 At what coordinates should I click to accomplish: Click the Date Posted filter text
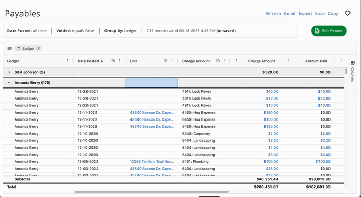pos(27,31)
